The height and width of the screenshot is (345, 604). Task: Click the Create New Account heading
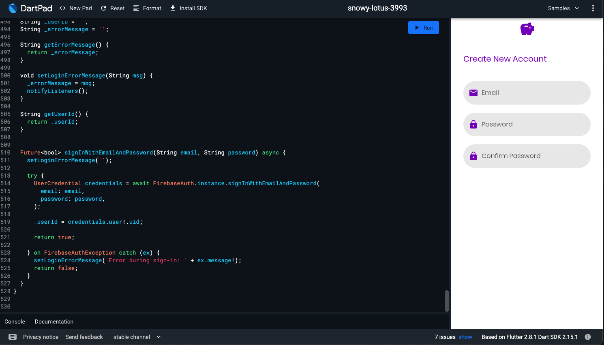click(505, 59)
